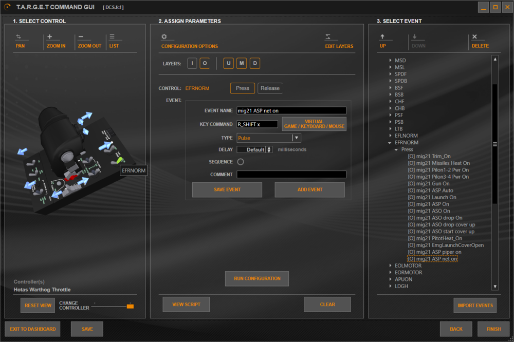The width and height of the screenshot is (514, 342).
Task: Switch to the Release tab
Action: (270, 88)
